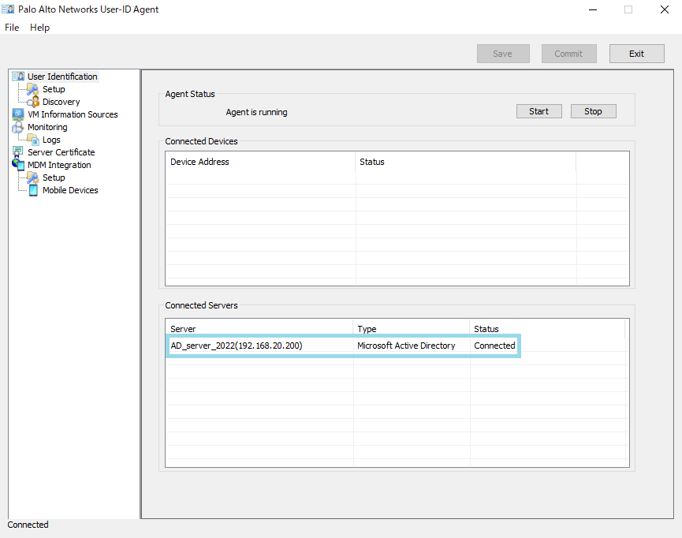Click the wrench icon beside Discovery's sibling Setup under User Identification
Image resolution: width=682 pixels, height=538 pixels.
click(33, 89)
